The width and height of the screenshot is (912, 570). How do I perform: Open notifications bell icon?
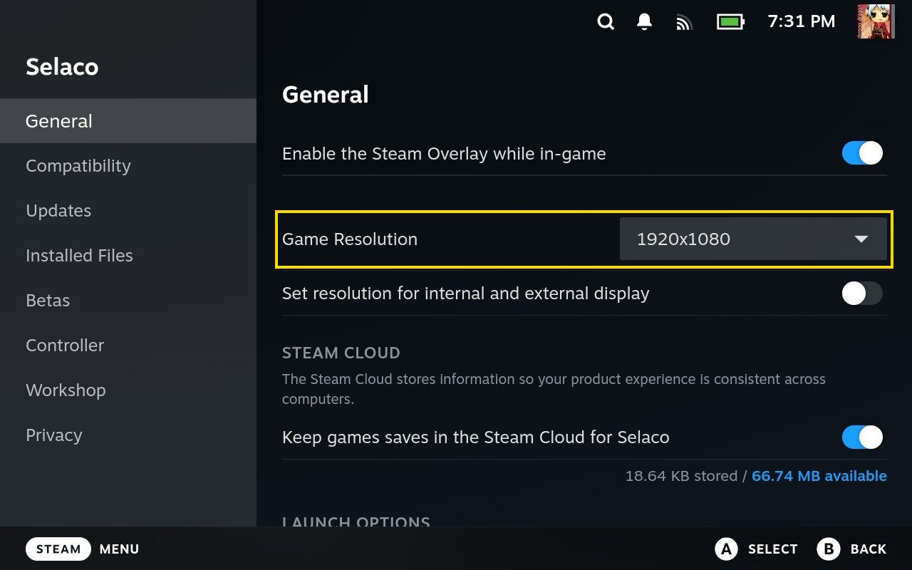coord(645,22)
